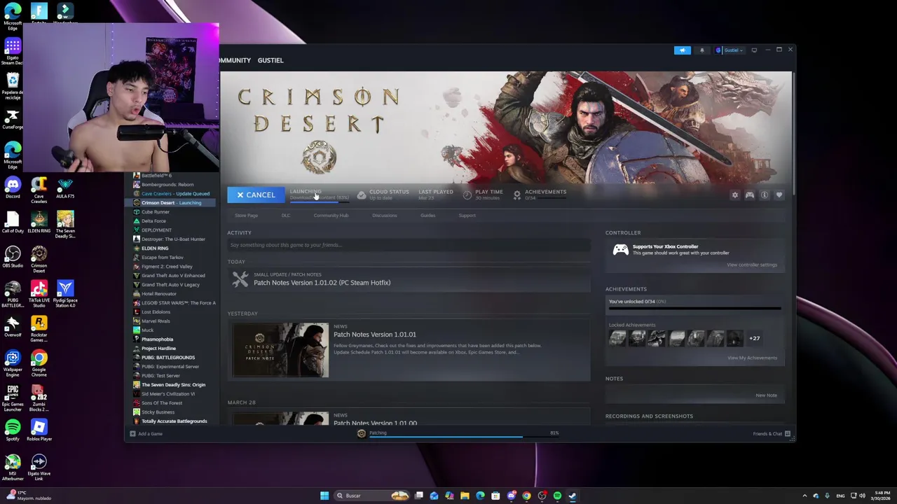Viewport: 897px width, 504px height.
Task: Open the game settings gear icon
Action: [x=734, y=195]
